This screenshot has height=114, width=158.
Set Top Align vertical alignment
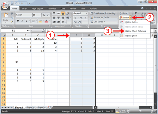54,13
